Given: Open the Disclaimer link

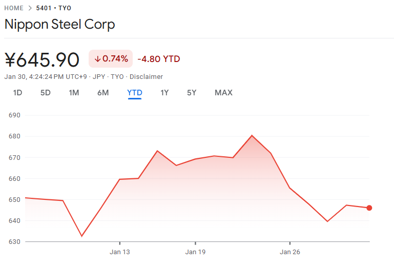Looking at the screenshot, I should point(146,77).
